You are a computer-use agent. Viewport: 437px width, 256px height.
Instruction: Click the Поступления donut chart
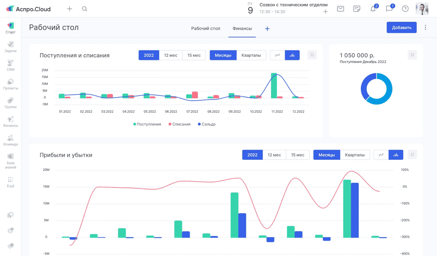pyautogui.click(x=376, y=89)
